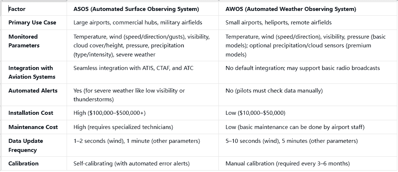Screen dimensions: 398x172
Task: Click the "Automated Alerts" row label
Action: pos(33,91)
